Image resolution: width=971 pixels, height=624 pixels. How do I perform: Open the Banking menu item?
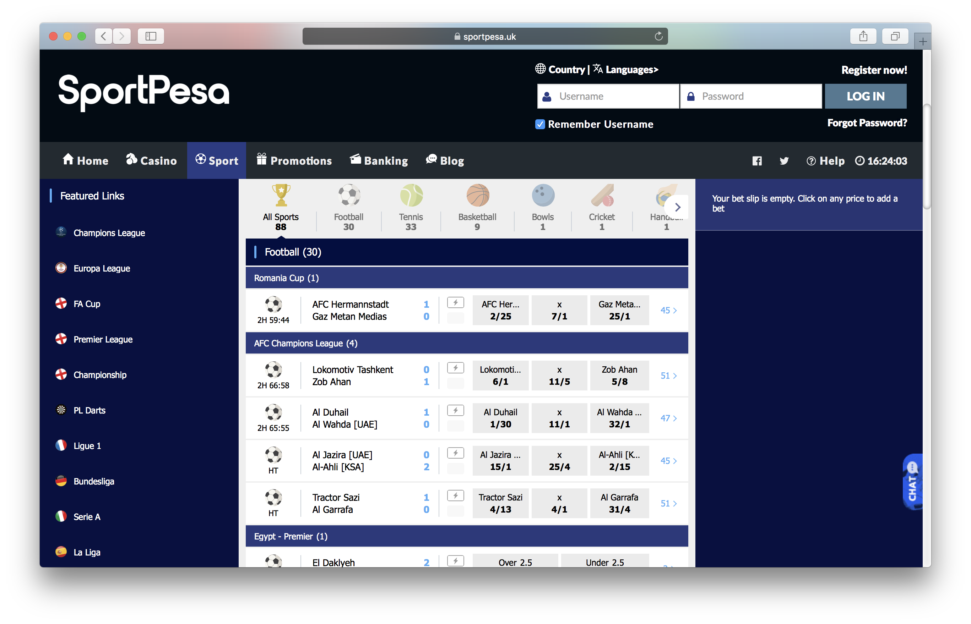click(379, 160)
